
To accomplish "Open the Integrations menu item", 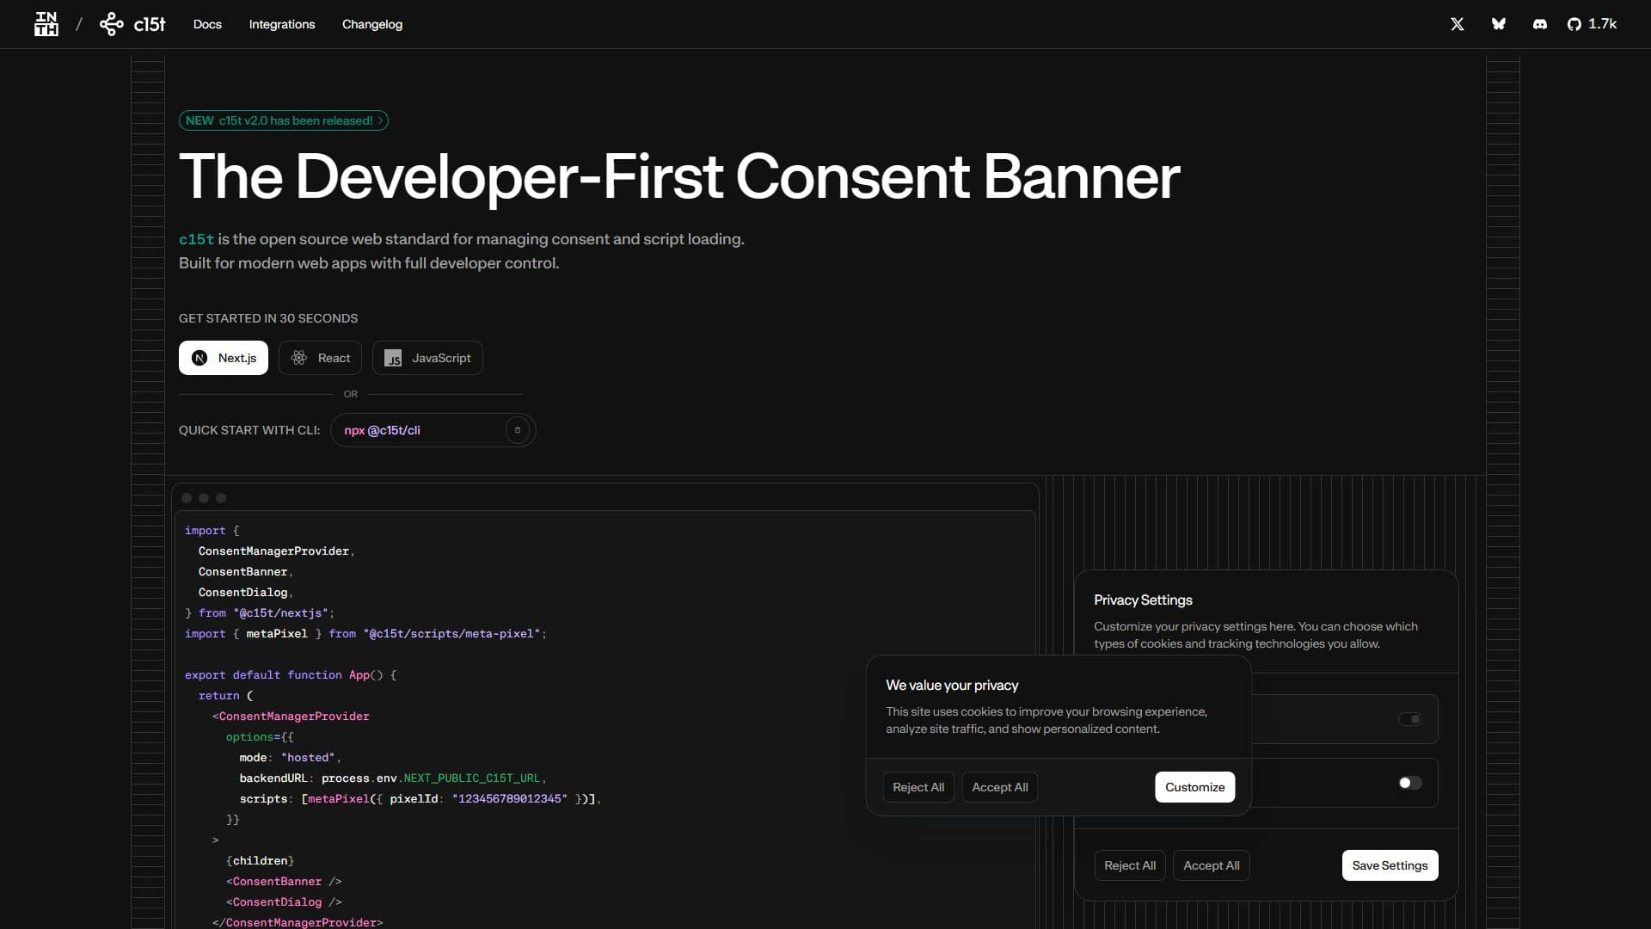I will [x=282, y=24].
